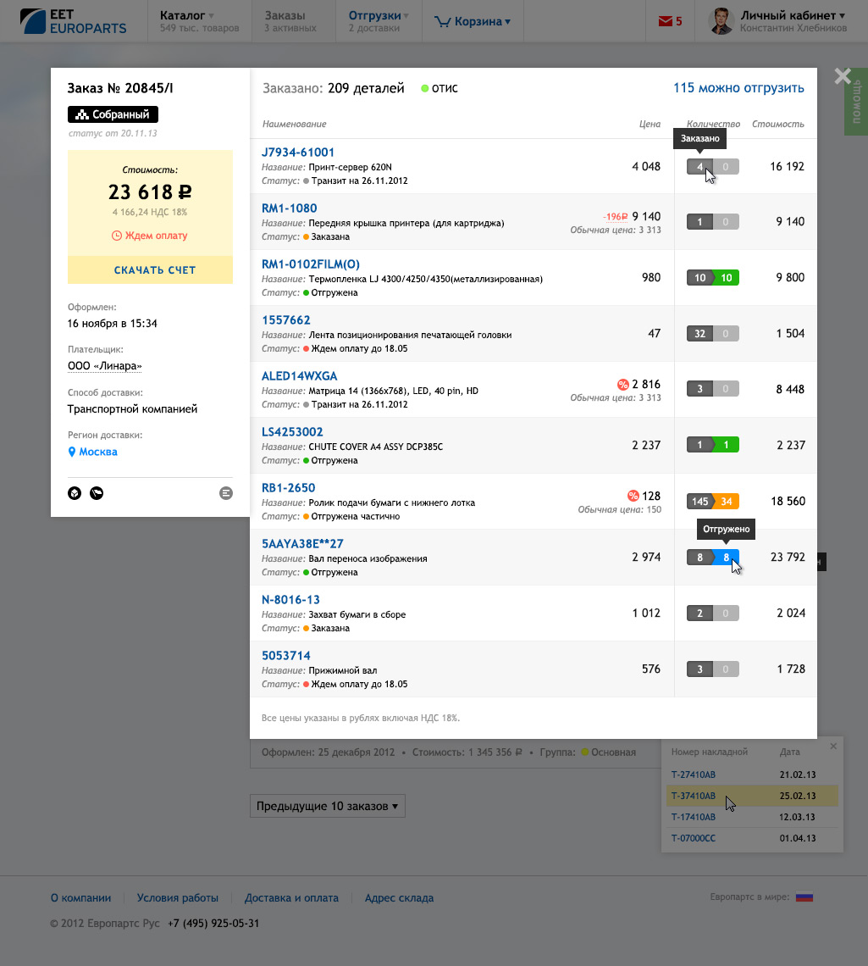
Task: Click the flag icon in order sidebar
Action: tap(97, 493)
